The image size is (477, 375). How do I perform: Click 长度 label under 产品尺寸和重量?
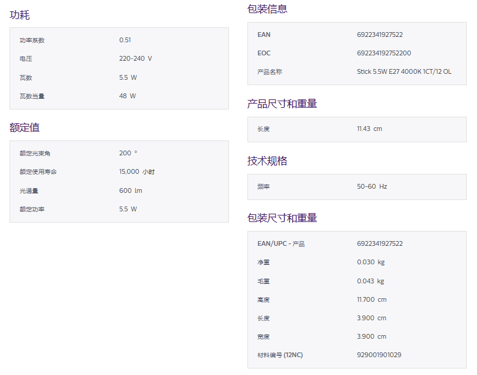pyautogui.click(x=264, y=129)
